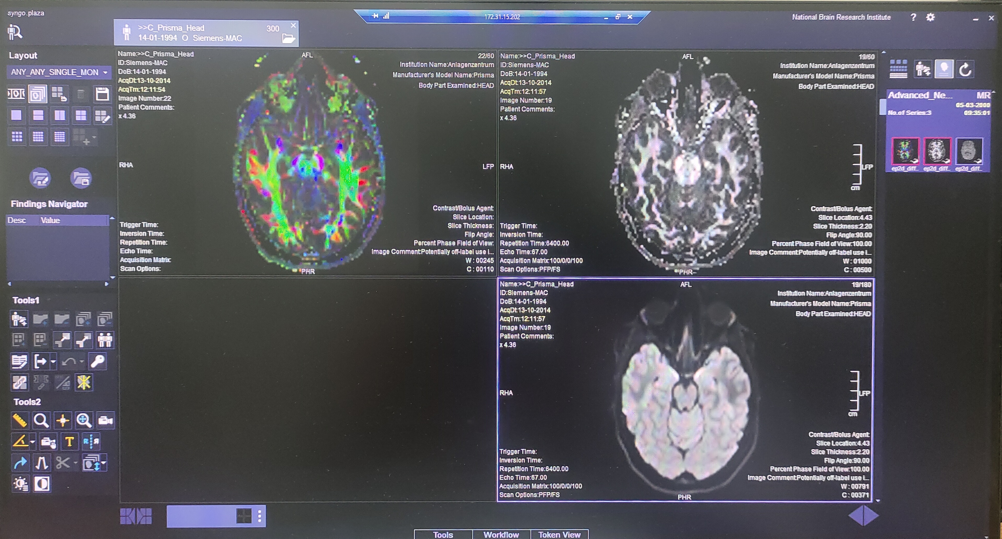
Task: Open the Workflow tab
Action: point(501,534)
